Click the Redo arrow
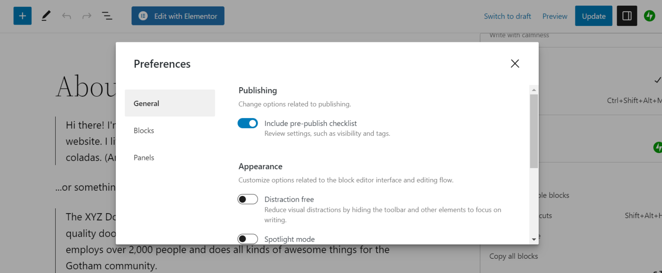 click(86, 16)
